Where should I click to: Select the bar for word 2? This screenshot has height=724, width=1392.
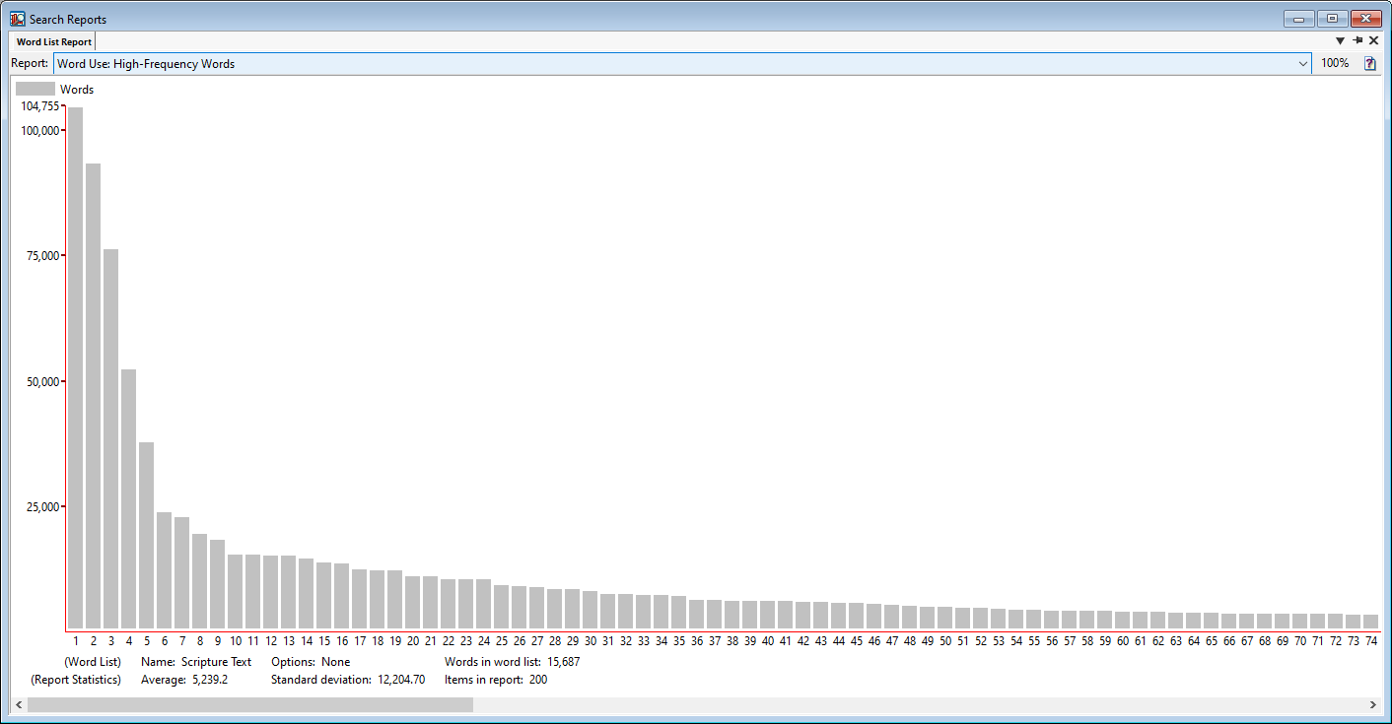click(93, 396)
